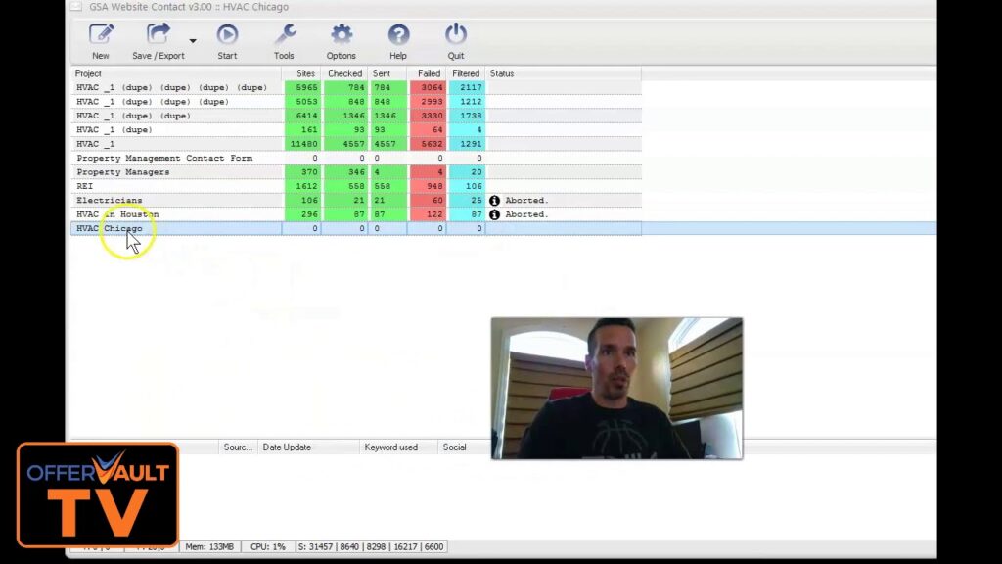
Task: Click S: 31457 statistics in status bar
Action: coord(371,546)
